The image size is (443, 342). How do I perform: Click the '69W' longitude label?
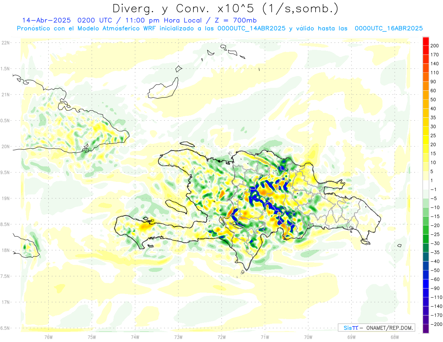pos(351,337)
